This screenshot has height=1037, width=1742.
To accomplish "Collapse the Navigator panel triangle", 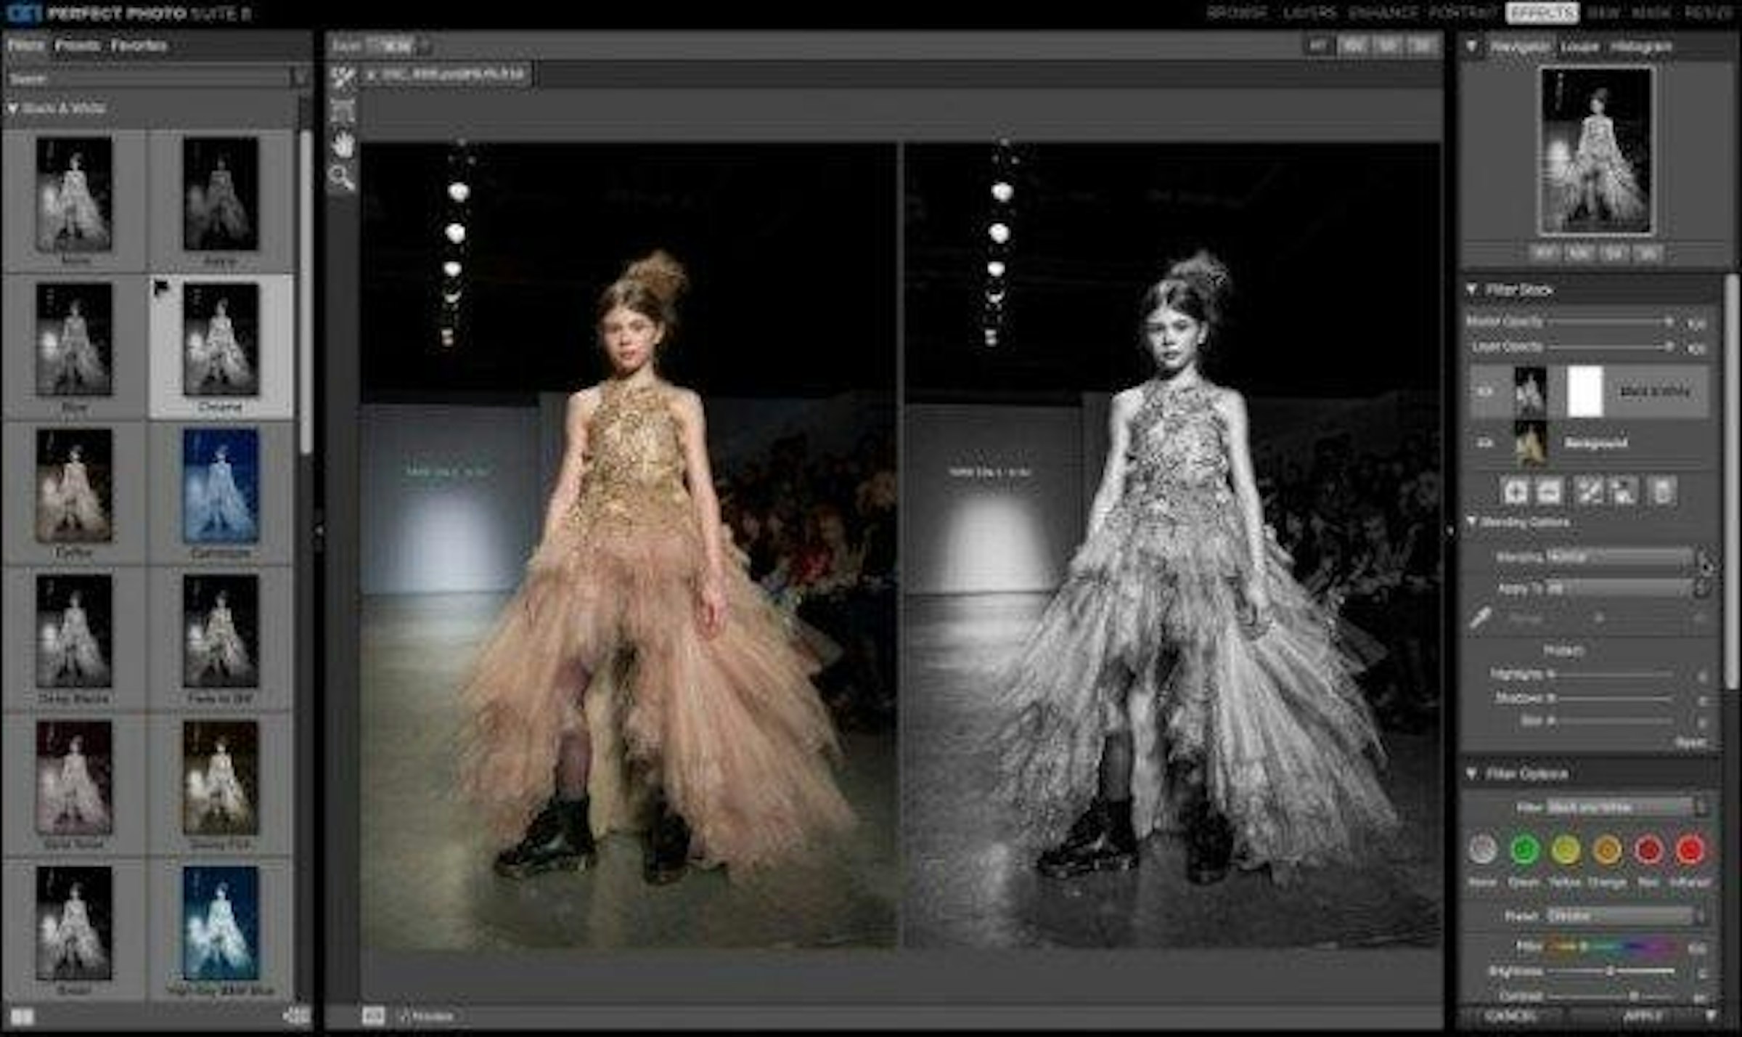I will click(1472, 46).
